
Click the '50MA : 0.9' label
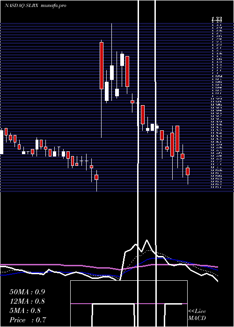pyautogui.click(x=27, y=292)
